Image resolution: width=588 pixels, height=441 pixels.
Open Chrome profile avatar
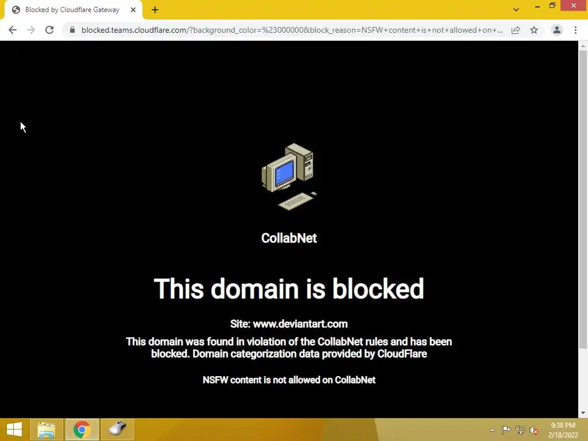coord(557,30)
